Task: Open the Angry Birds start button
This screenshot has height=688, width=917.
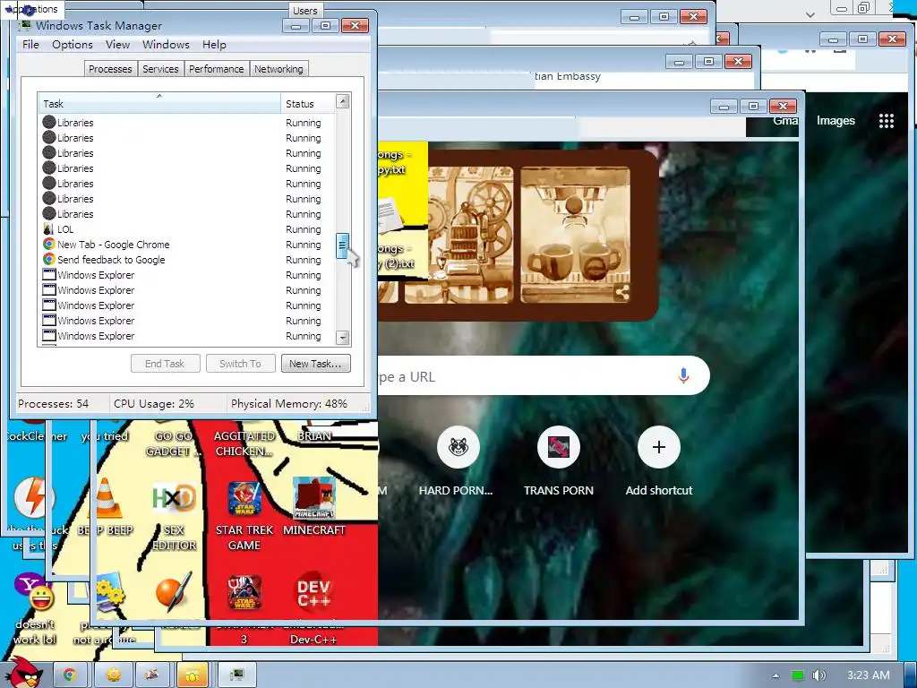Action: point(23,673)
